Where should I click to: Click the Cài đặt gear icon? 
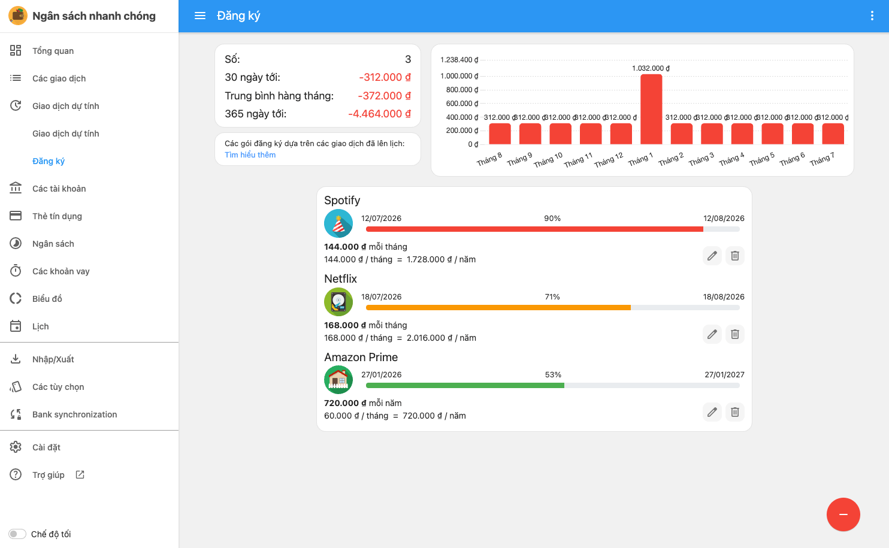(x=16, y=447)
